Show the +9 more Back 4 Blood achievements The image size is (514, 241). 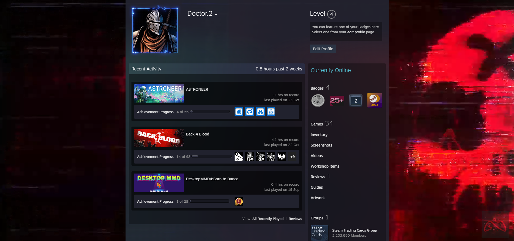pyautogui.click(x=292, y=157)
